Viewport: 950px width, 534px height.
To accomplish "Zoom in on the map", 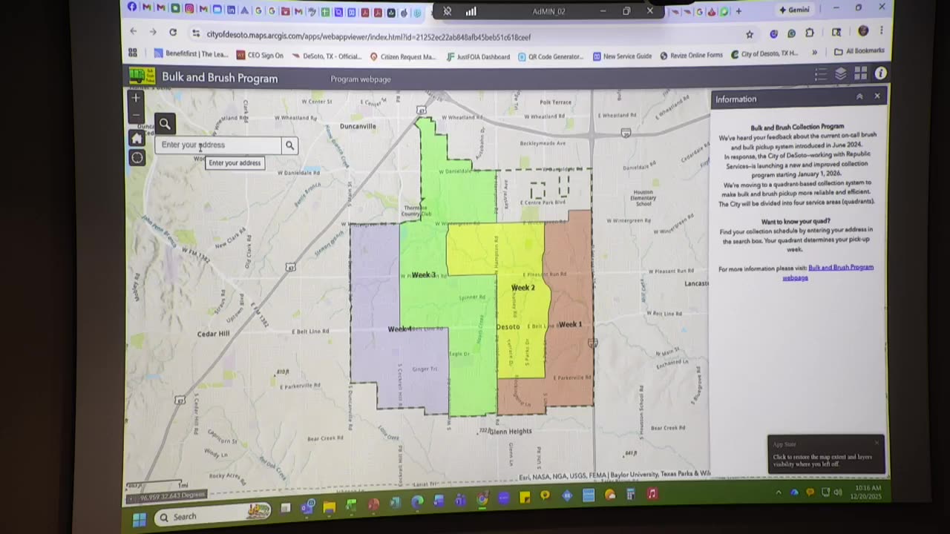I will (x=136, y=98).
